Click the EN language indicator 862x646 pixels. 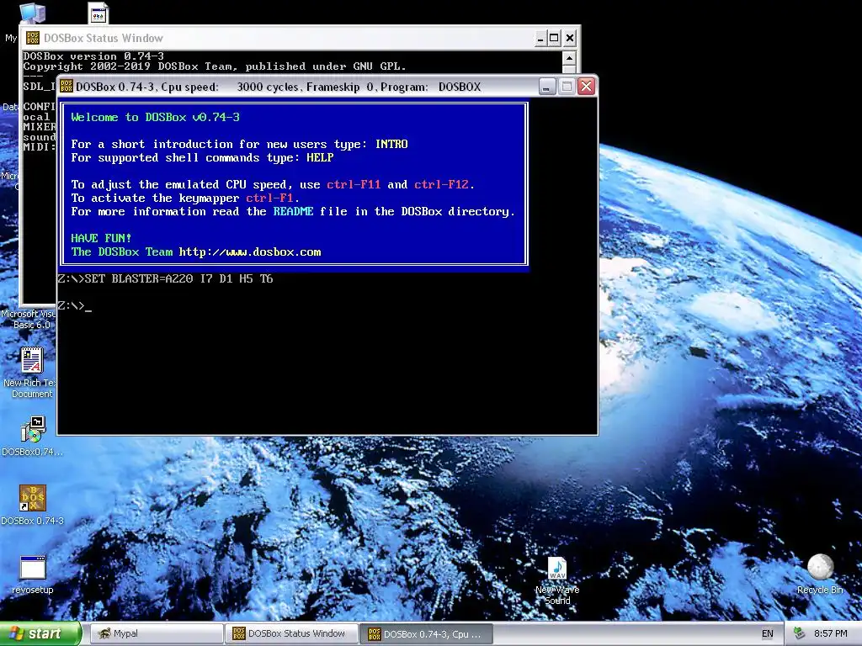pos(767,633)
